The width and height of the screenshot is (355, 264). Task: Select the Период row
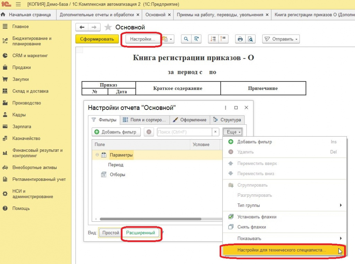157,165
